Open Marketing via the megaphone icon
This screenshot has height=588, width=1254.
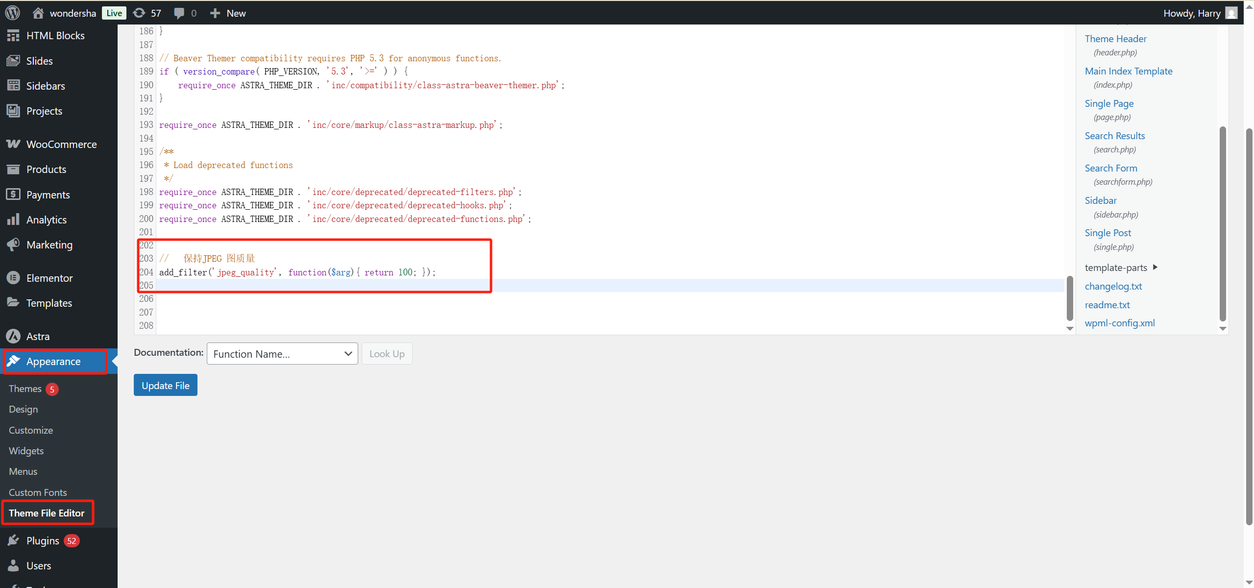coord(13,245)
